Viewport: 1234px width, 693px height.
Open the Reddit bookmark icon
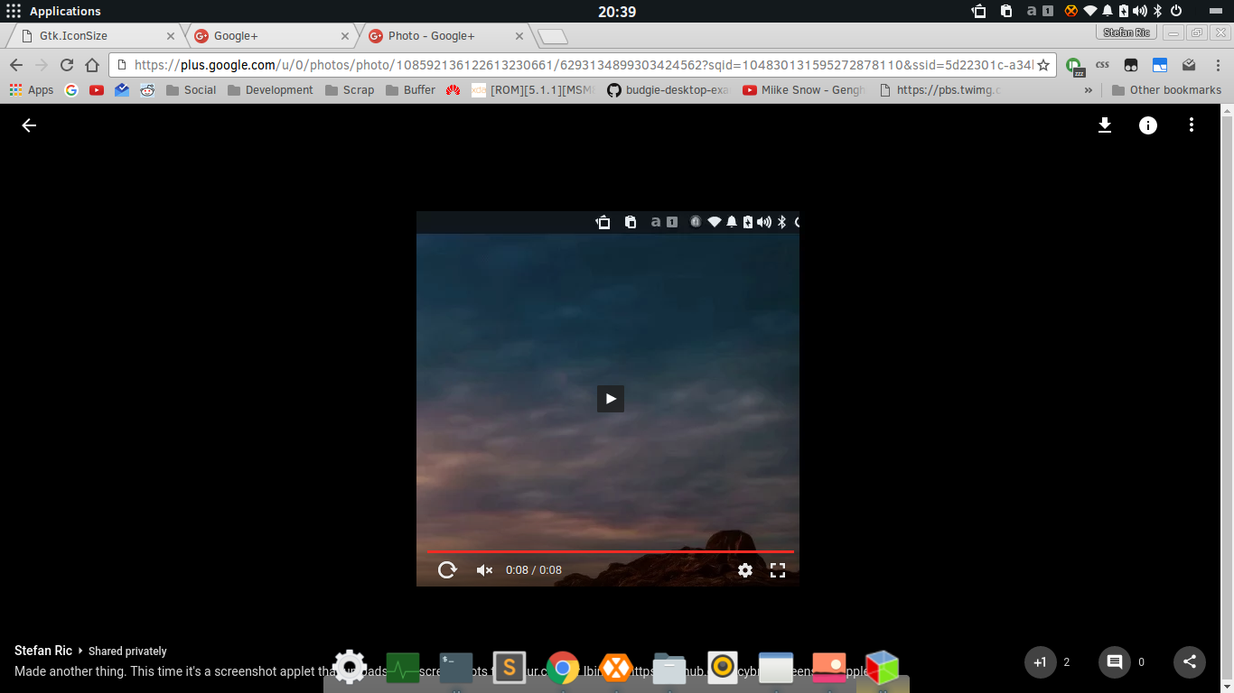point(147,90)
